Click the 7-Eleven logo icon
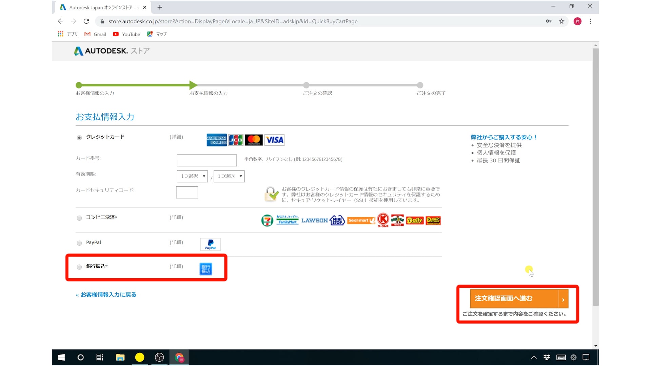The width and height of the screenshot is (651, 366). 267,221
